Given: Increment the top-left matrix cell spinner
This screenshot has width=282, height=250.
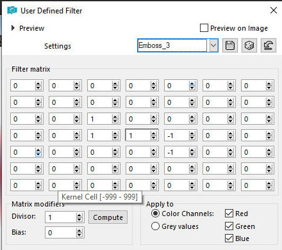Looking at the screenshot, I should [x=38, y=84].
